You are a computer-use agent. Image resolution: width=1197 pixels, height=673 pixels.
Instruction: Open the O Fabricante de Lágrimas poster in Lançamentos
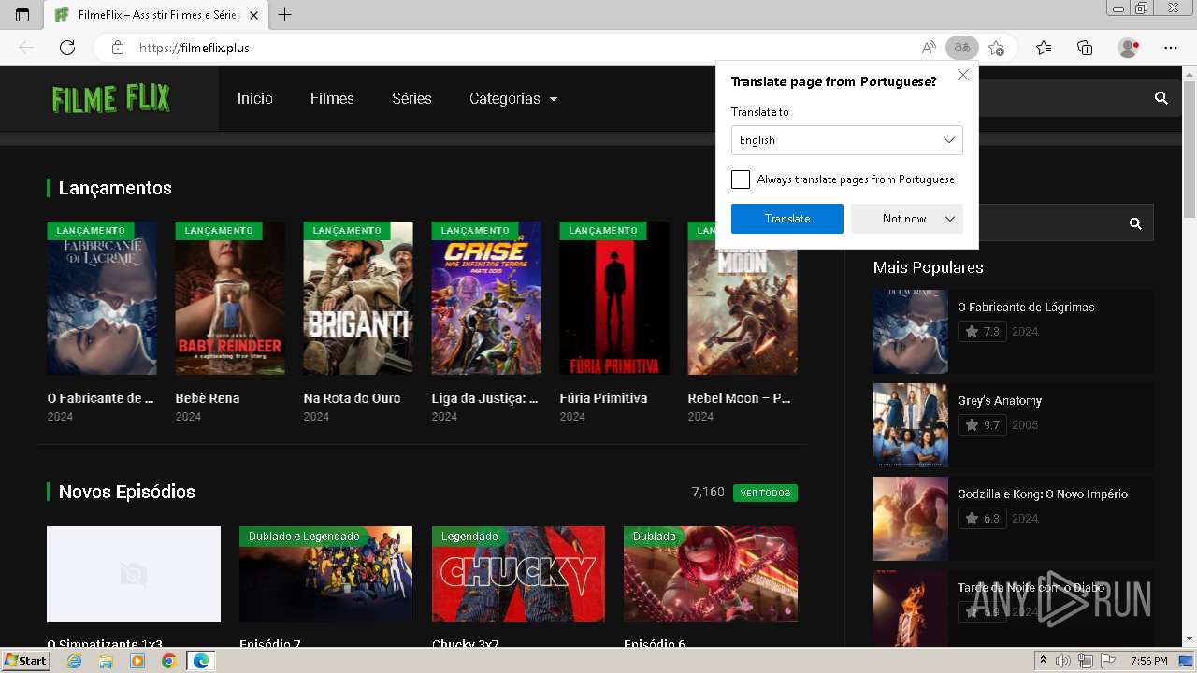(102, 298)
